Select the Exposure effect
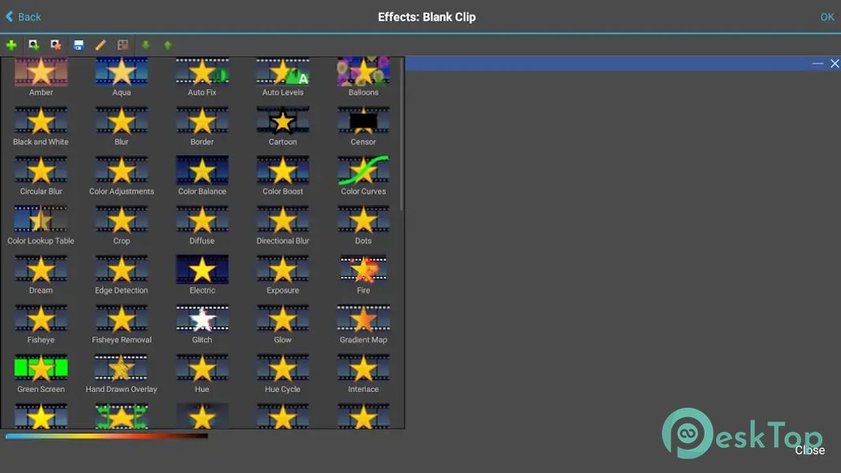The image size is (841, 473). point(282,275)
